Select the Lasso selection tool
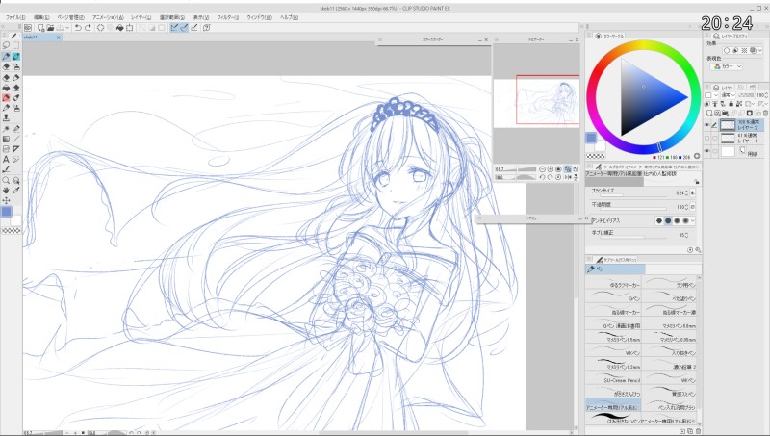This screenshot has height=436, width=770. 6,45
